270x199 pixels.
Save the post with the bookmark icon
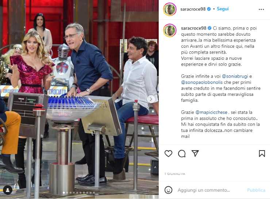coord(262,153)
